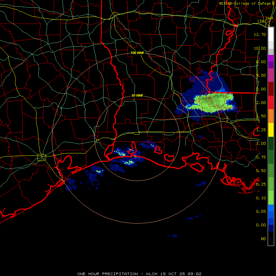Viewport: 276px width, 276px height.
Task: Click the 50 NMI range ring label
Action: coord(137,96)
